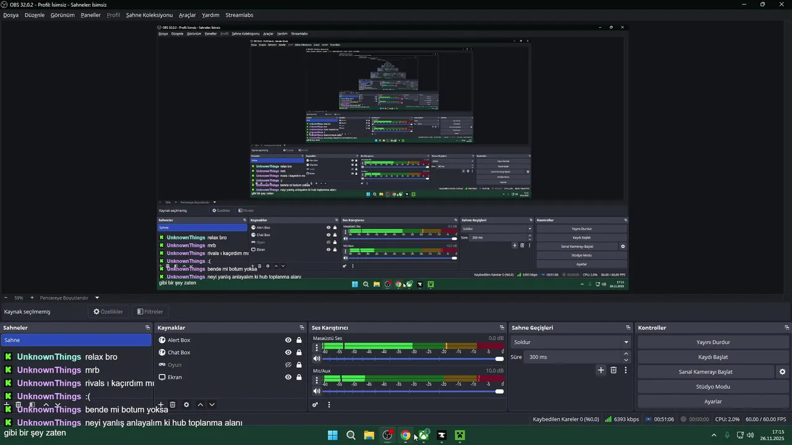Open Google Chrome from taskbar
The width and height of the screenshot is (792, 445).
(405, 435)
